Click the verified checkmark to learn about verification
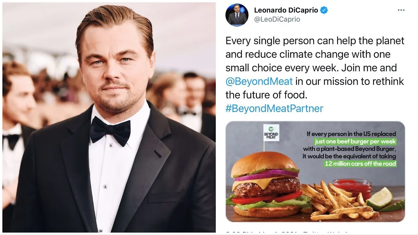Image resolution: width=418 pixels, height=235 pixels. pos(324,10)
